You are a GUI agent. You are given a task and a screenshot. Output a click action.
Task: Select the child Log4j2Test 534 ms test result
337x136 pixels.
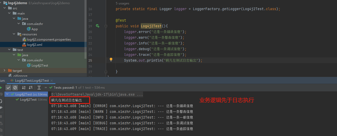tap(31, 100)
